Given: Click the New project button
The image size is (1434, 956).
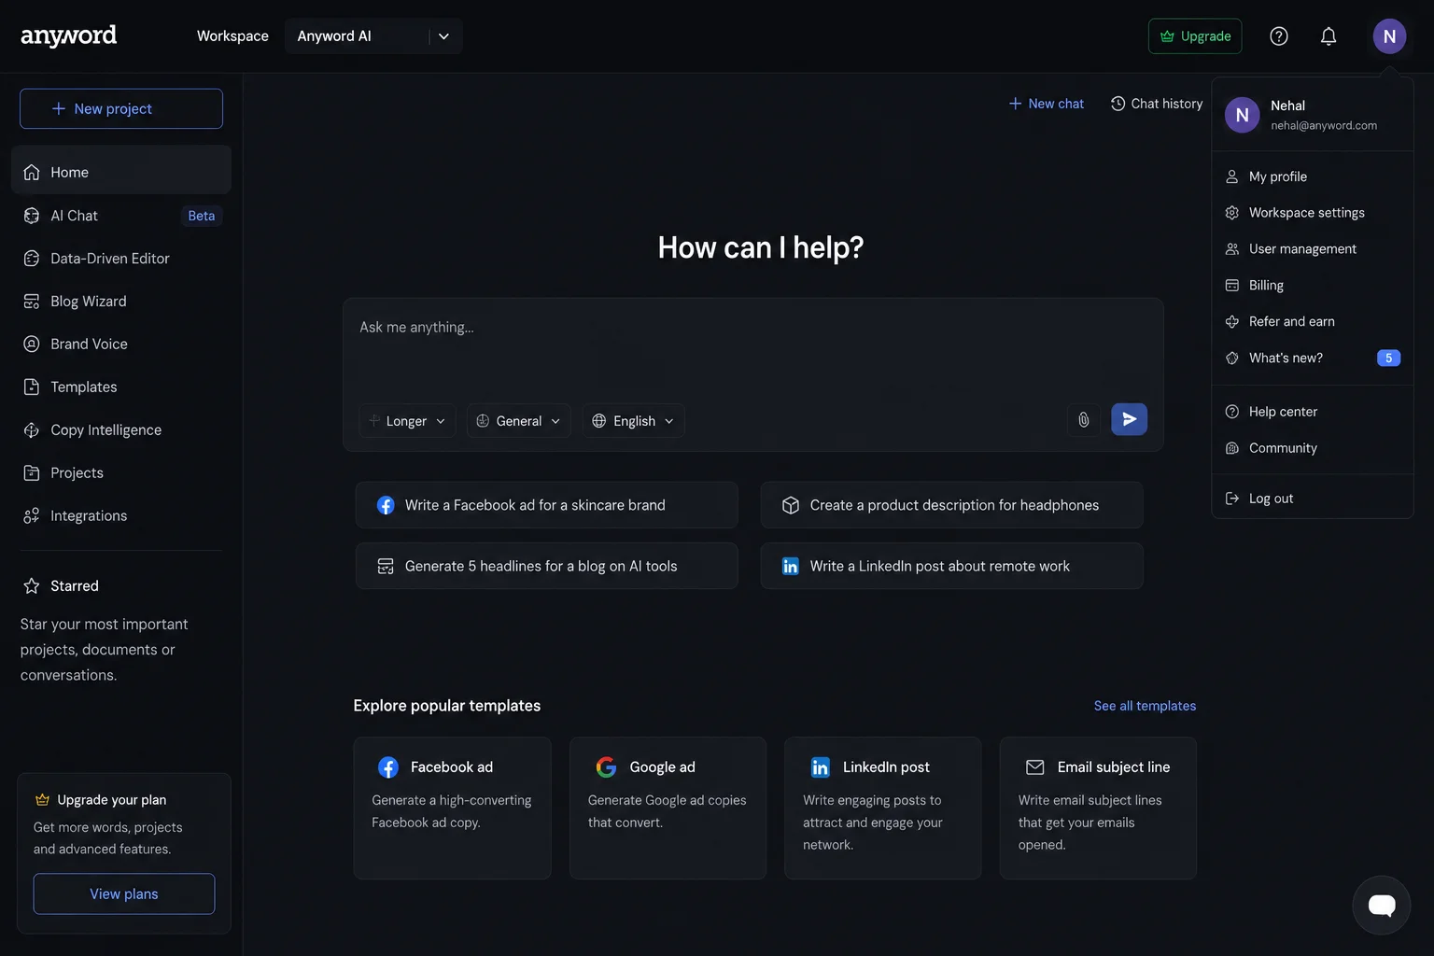Looking at the screenshot, I should pos(121,109).
